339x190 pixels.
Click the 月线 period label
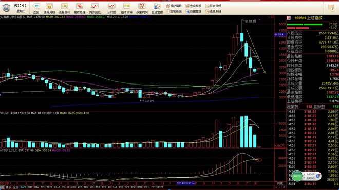(x=280, y=183)
